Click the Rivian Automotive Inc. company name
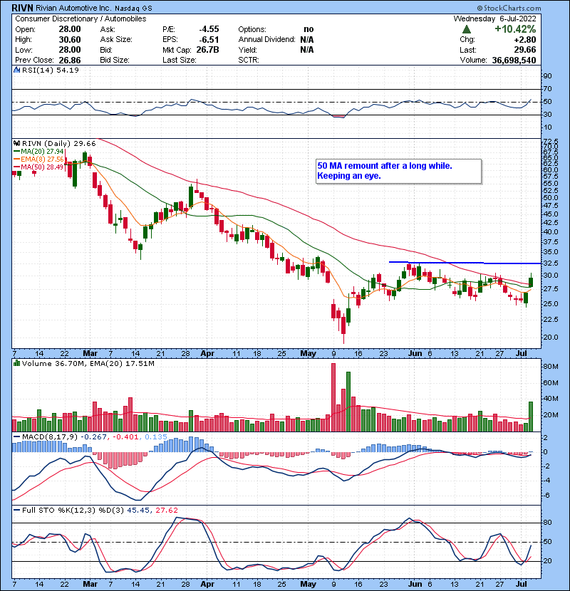 tap(73, 8)
